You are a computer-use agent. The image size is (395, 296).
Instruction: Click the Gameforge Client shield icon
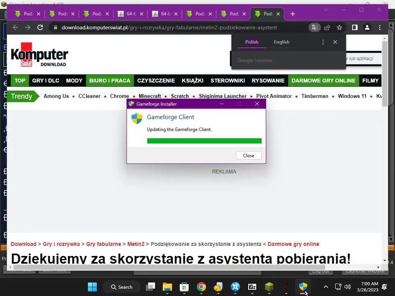pos(137,119)
